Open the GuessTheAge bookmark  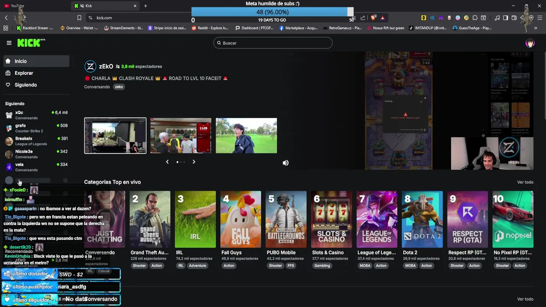click(472, 28)
